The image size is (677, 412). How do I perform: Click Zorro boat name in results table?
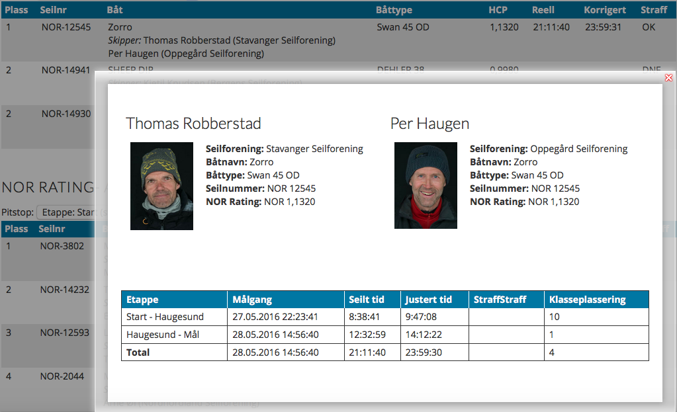(x=120, y=27)
